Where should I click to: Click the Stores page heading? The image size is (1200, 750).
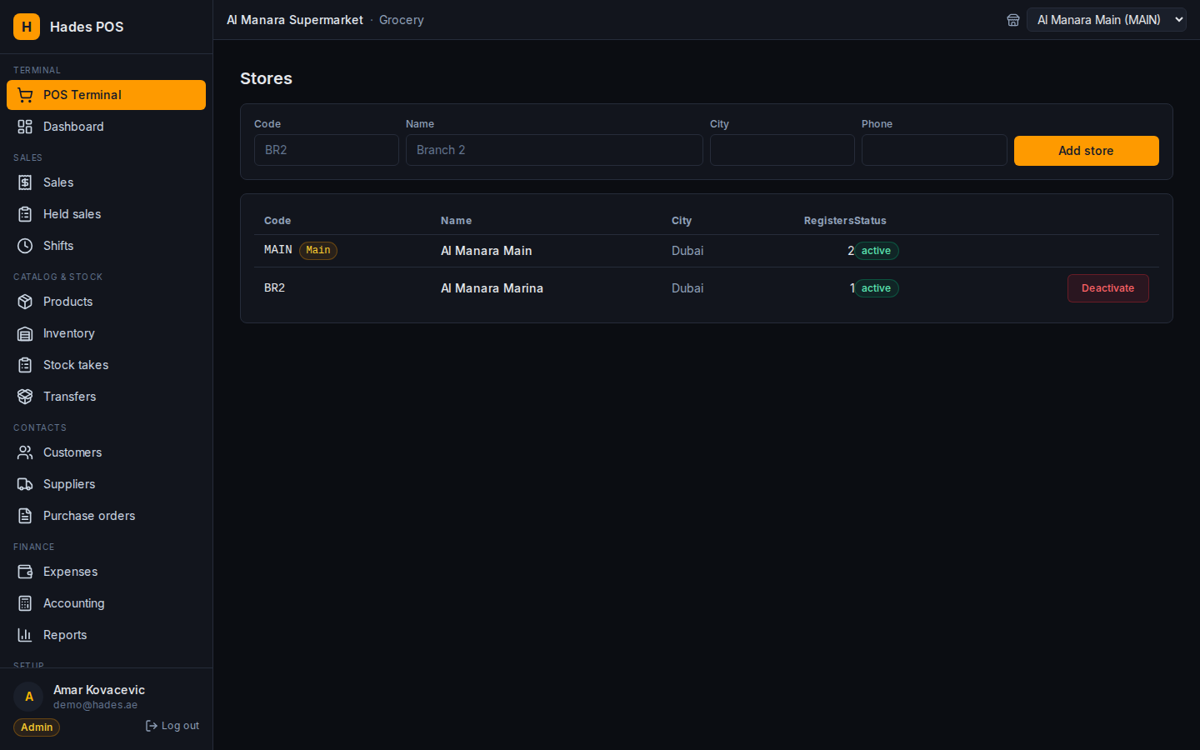(x=266, y=78)
